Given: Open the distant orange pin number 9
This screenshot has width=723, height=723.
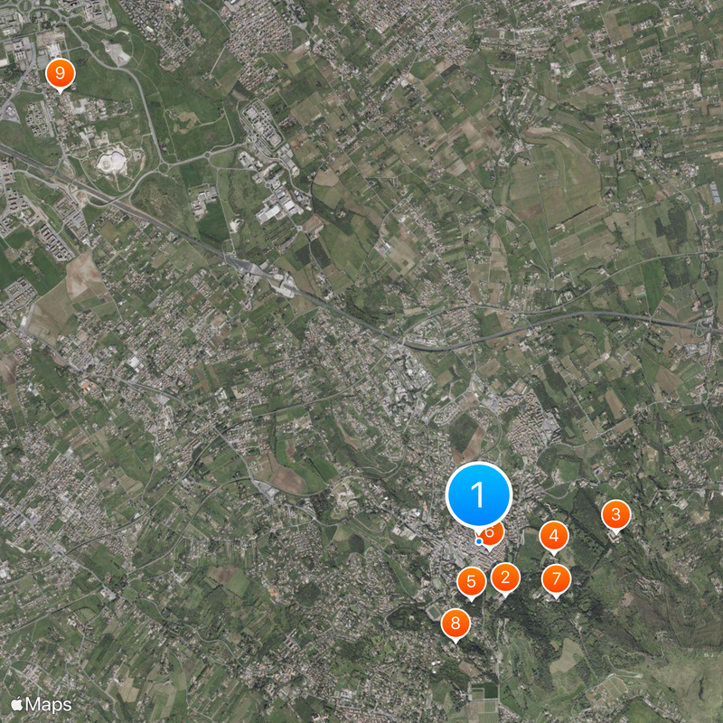Looking at the screenshot, I should pos(61,75).
